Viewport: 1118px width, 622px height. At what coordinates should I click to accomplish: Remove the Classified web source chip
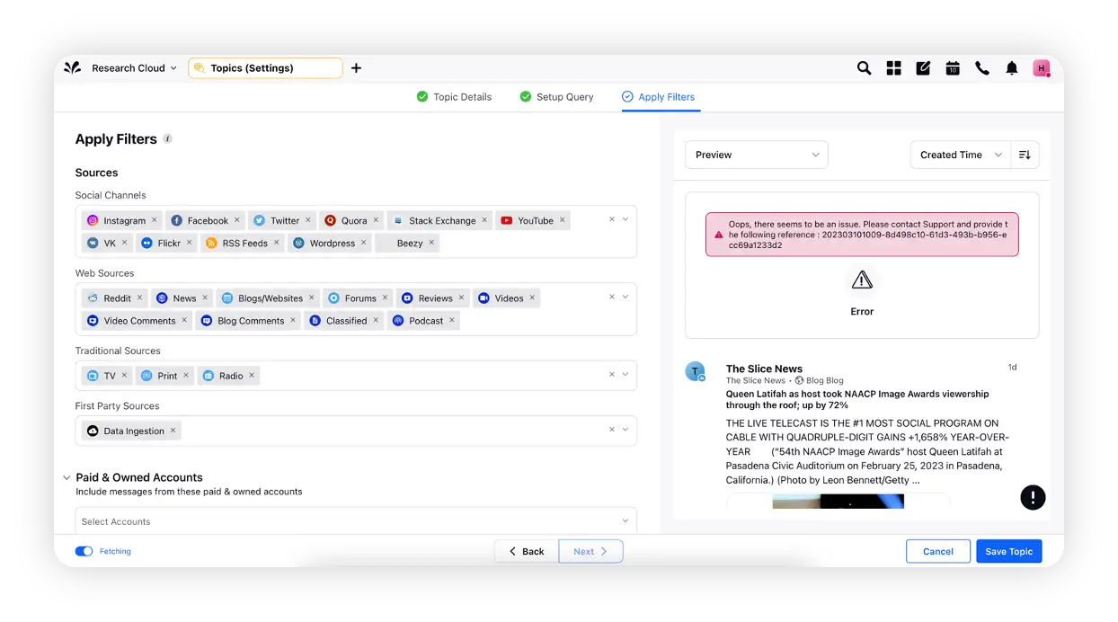[x=376, y=320]
